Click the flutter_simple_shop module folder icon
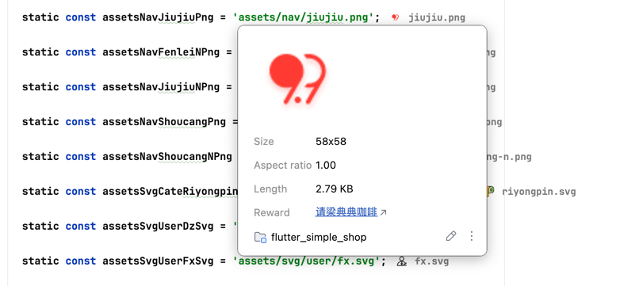620x286 pixels. click(260, 237)
